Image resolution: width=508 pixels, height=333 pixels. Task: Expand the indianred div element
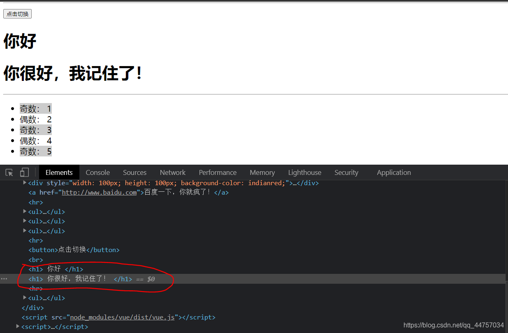(25, 182)
